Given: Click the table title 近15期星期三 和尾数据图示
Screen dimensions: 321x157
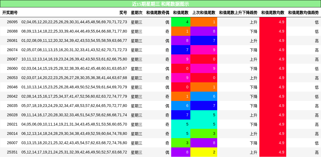Looking at the screenshot, I should [x=160, y=4].
